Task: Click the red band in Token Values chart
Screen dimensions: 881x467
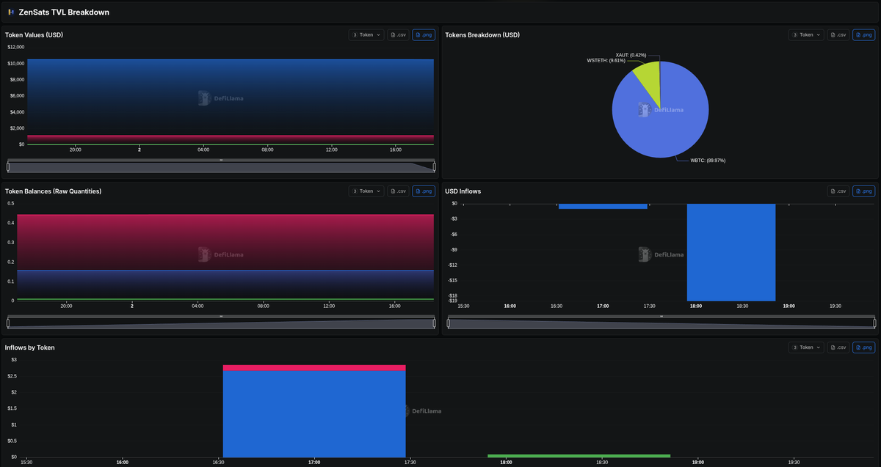Action: click(x=231, y=138)
